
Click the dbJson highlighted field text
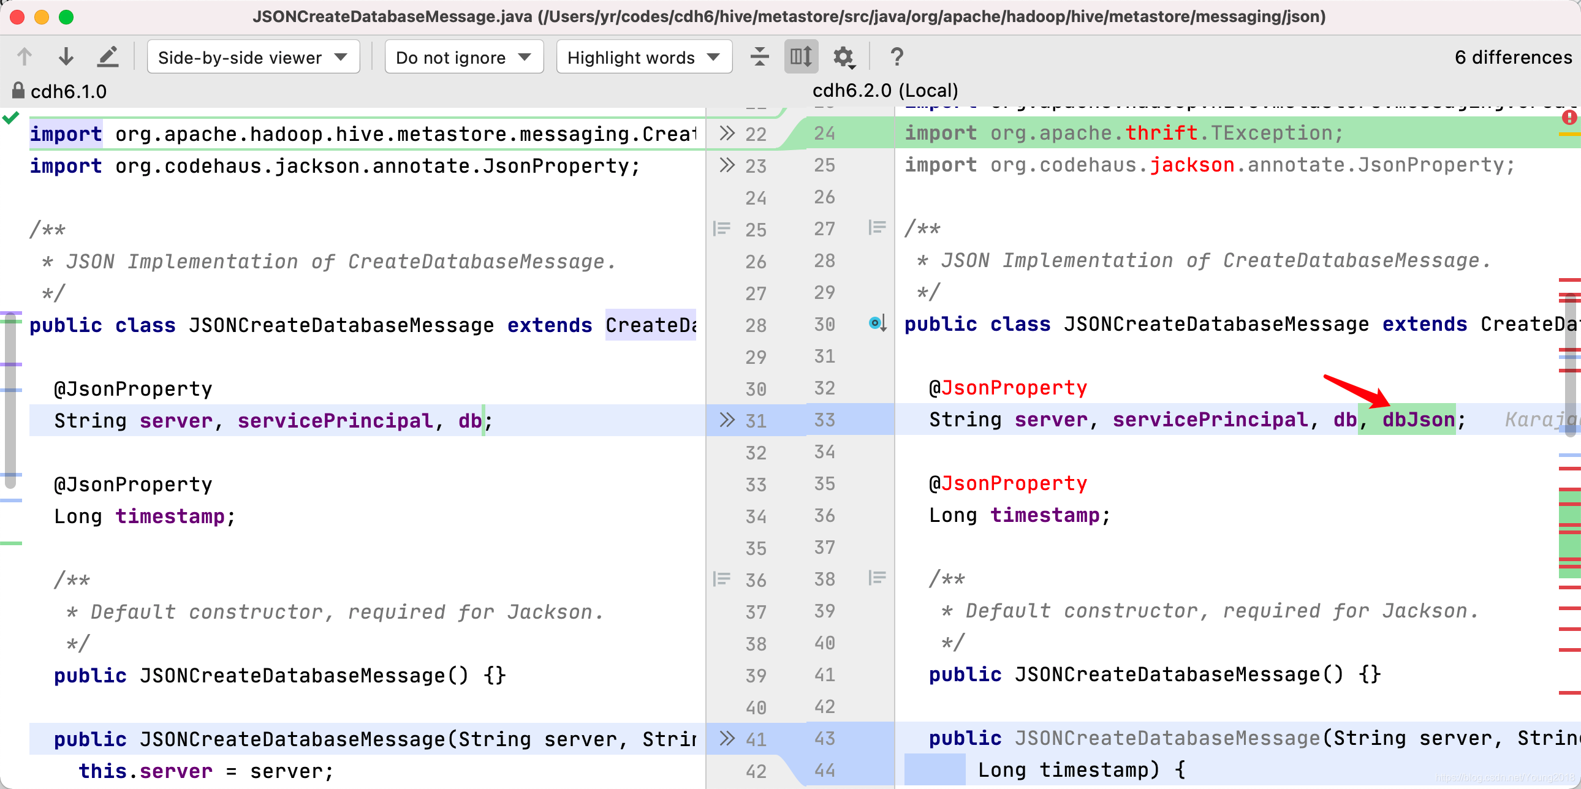(1418, 420)
